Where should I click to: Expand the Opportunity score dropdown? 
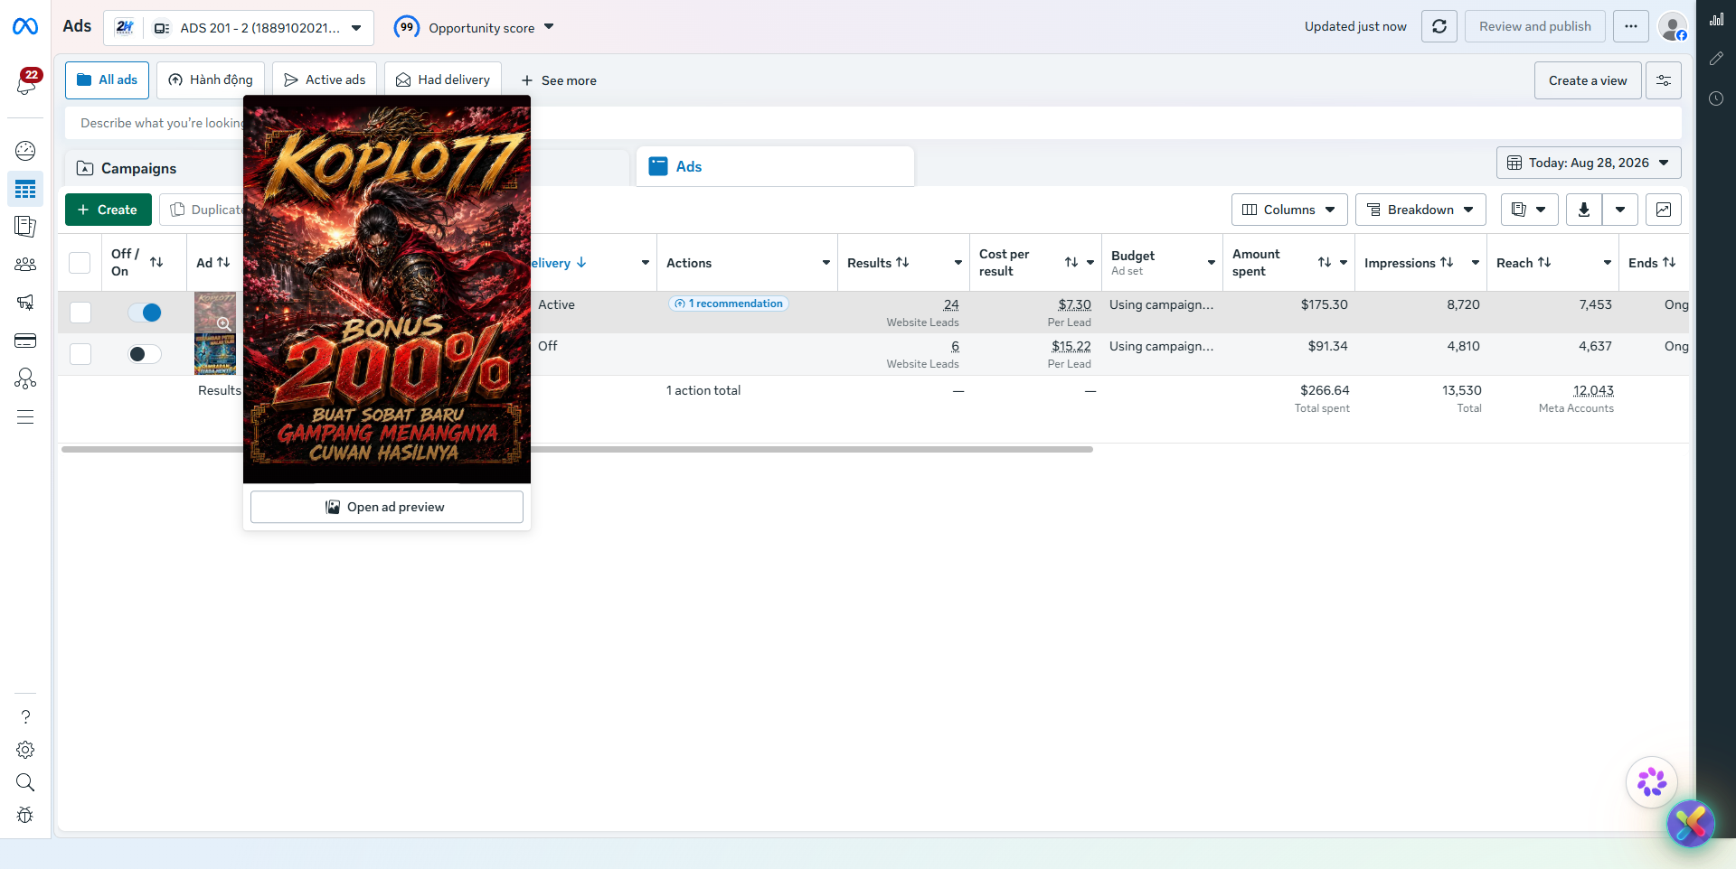pos(475,28)
